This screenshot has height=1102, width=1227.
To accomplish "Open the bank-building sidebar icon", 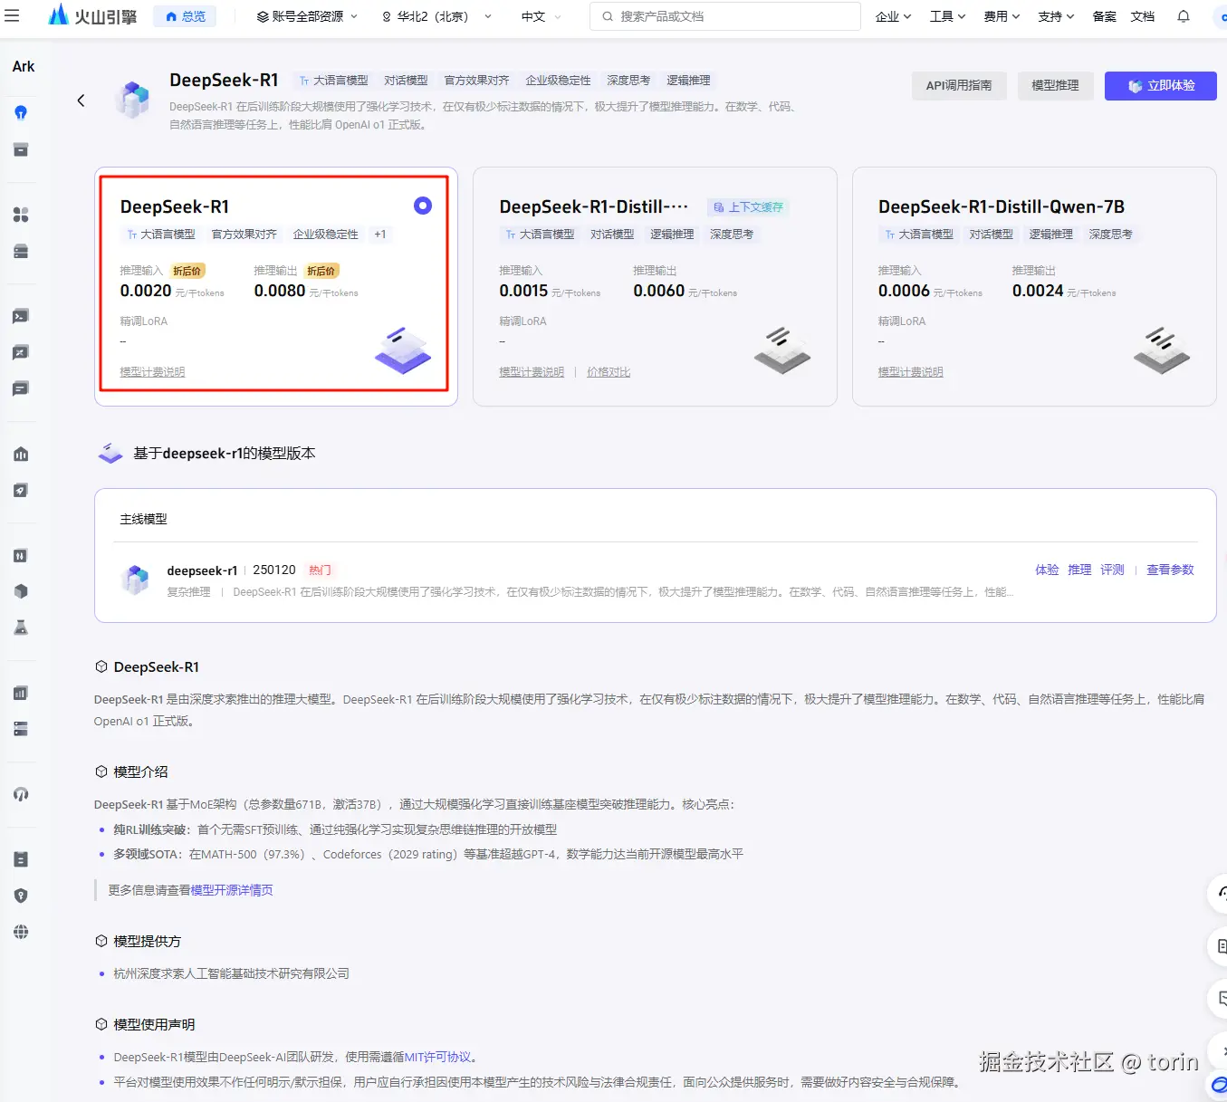I will (x=21, y=454).
